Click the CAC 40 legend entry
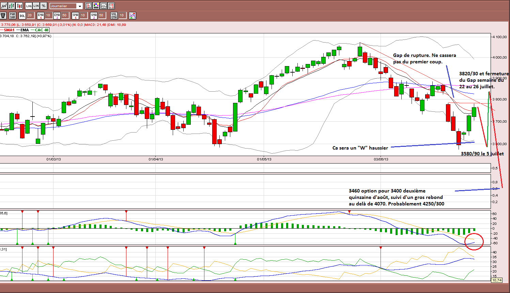The height and width of the screenshot is (293, 510). coord(40,30)
